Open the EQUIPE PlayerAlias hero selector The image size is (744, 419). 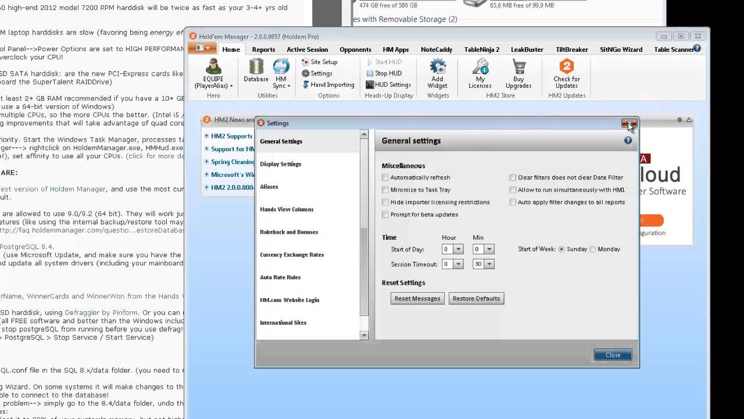click(x=214, y=74)
